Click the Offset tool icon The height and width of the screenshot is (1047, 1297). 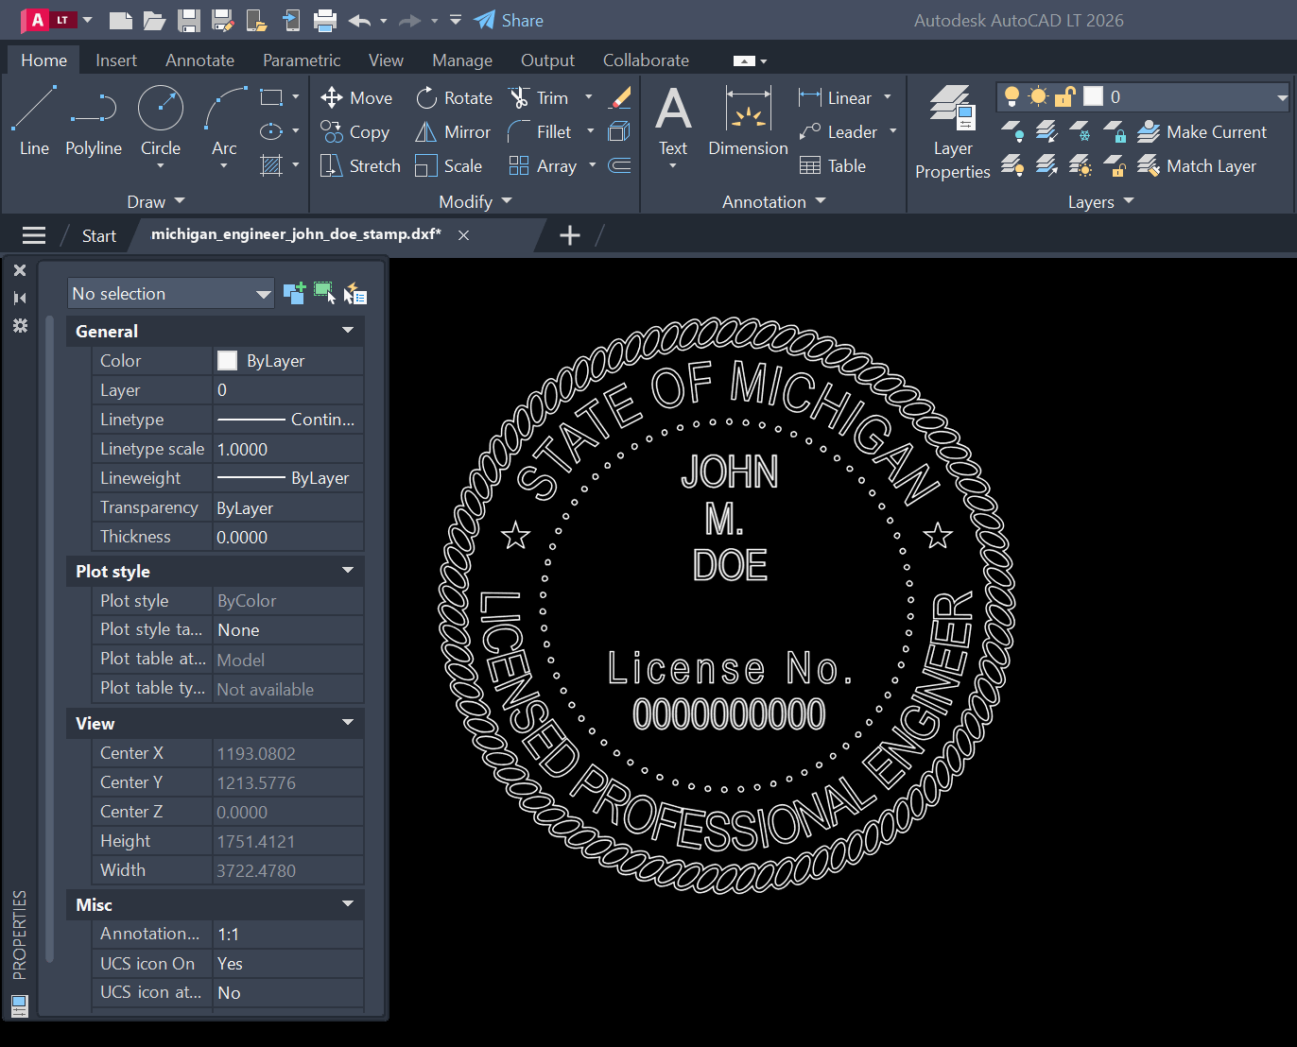point(620,165)
